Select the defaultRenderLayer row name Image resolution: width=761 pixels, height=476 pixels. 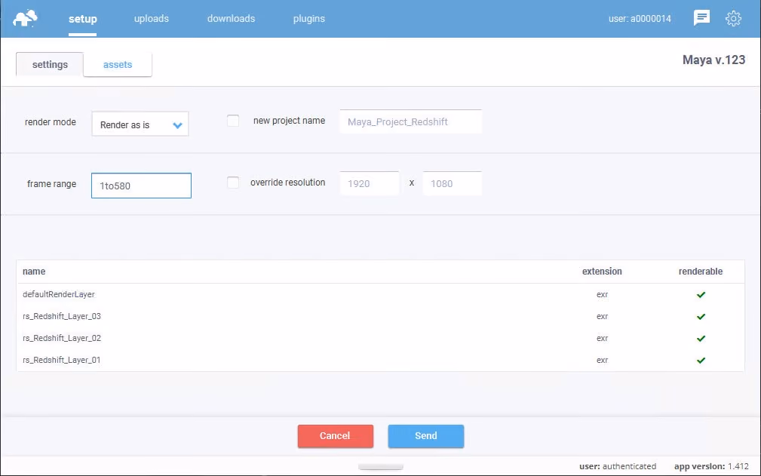coord(59,294)
